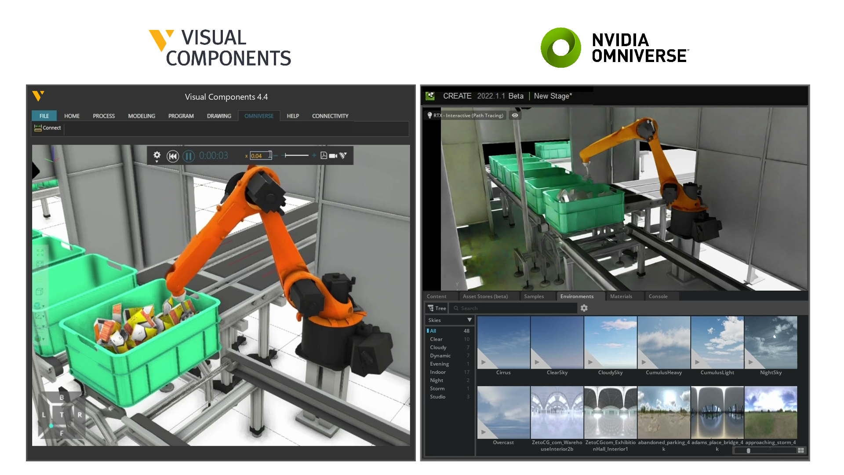
Task: Click the rewind icon in the playback toolbar
Action: (x=173, y=156)
